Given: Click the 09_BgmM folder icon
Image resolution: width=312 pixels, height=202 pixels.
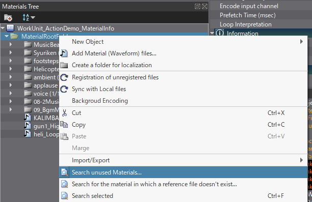Looking at the screenshot, I should click(x=28, y=109).
